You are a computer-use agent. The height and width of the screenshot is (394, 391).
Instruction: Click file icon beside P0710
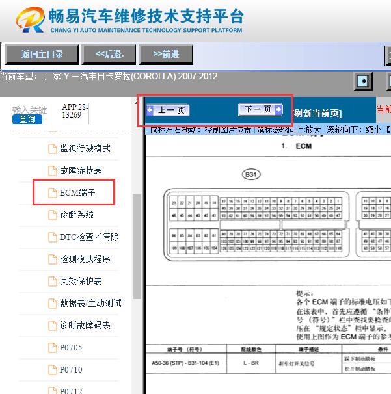pyautogui.click(x=52, y=370)
